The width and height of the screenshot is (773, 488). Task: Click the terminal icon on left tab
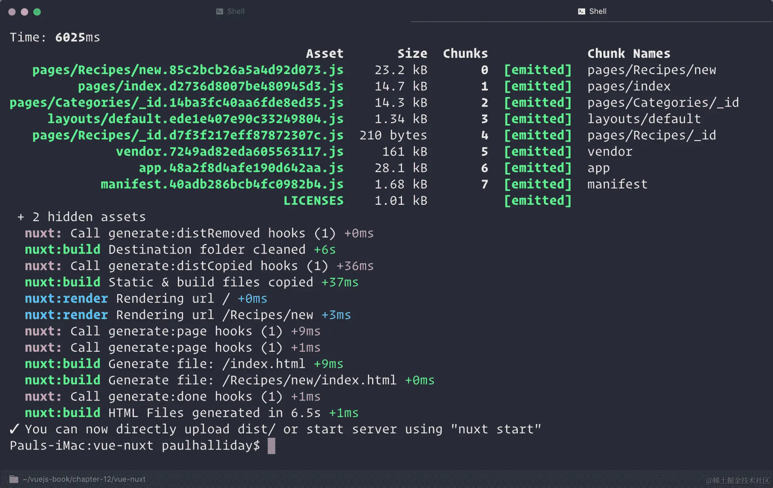tap(220, 11)
